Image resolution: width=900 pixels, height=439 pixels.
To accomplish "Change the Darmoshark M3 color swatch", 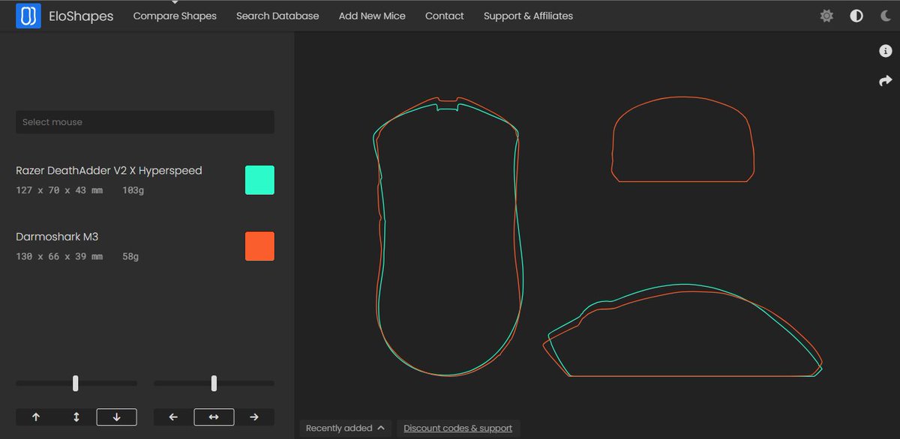I will [259, 246].
